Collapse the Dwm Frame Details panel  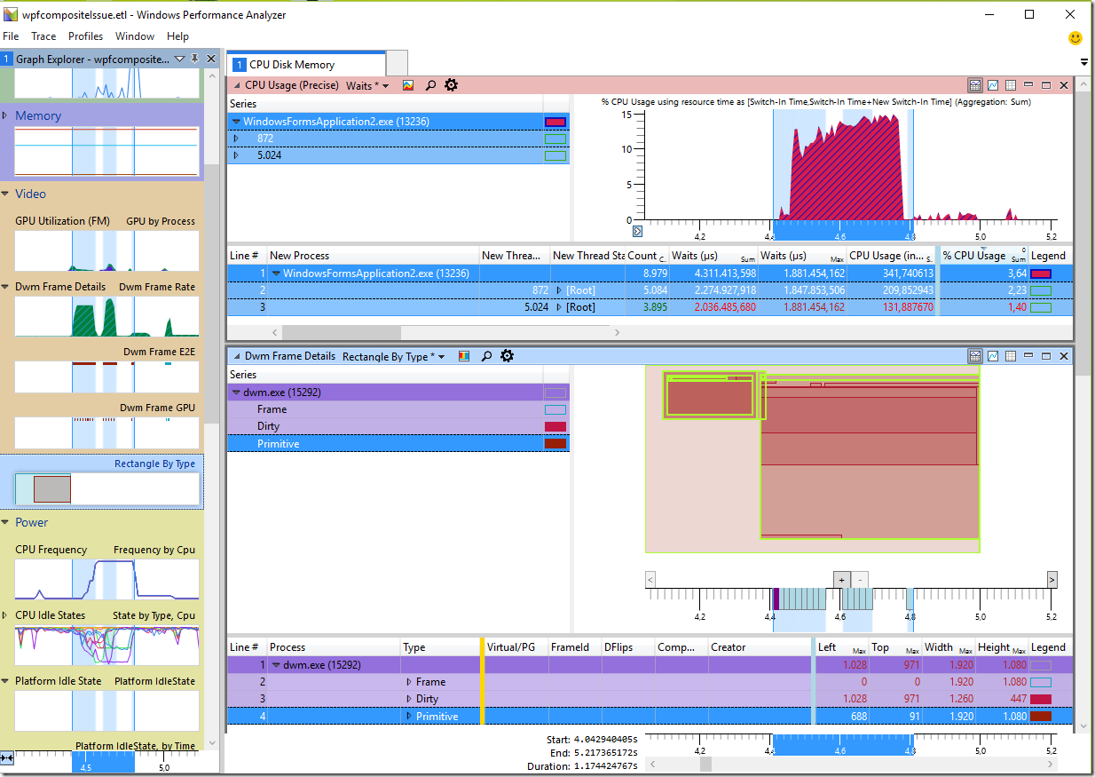coord(236,356)
